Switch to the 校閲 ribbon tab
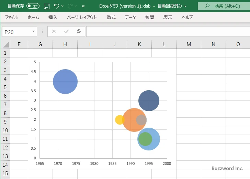The image size is (250, 179). pos(150,17)
